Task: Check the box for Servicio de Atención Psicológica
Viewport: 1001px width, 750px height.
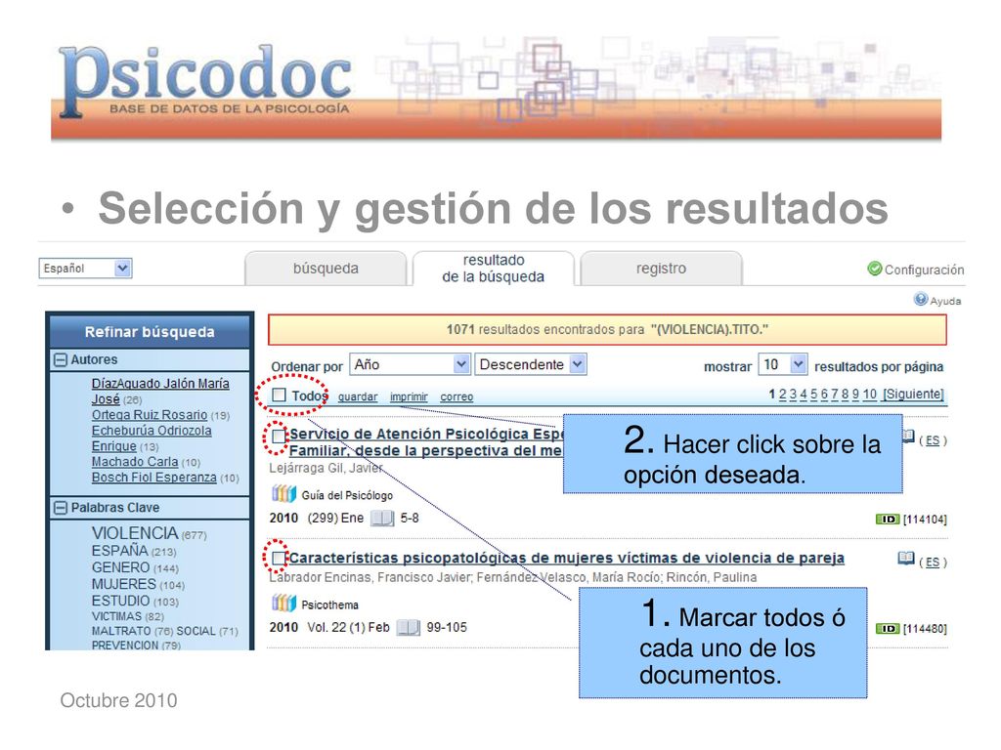Action: [x=279, y=437]
